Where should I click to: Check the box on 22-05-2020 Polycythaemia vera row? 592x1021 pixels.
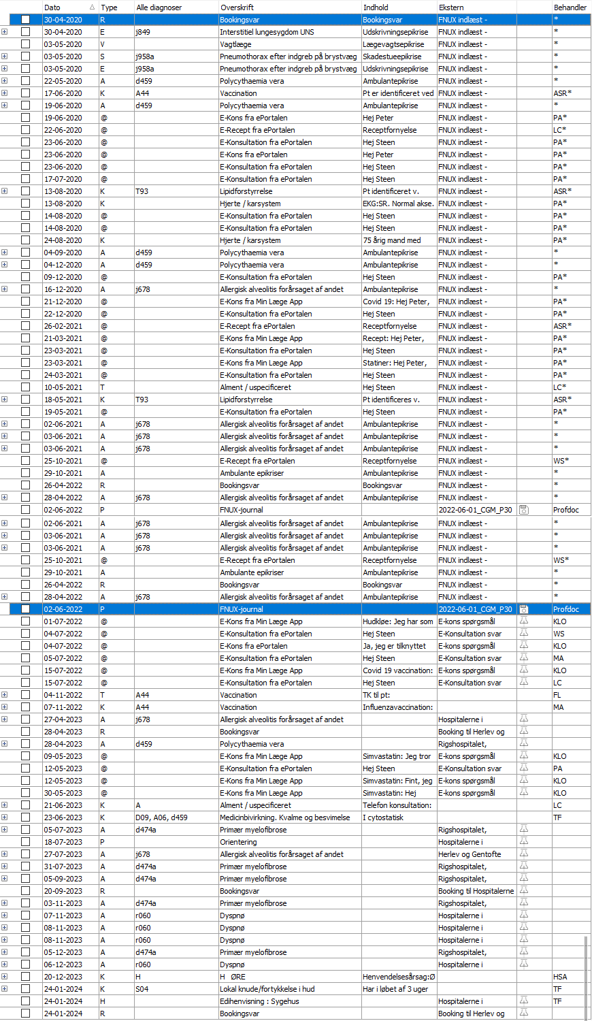coord(25,81)
